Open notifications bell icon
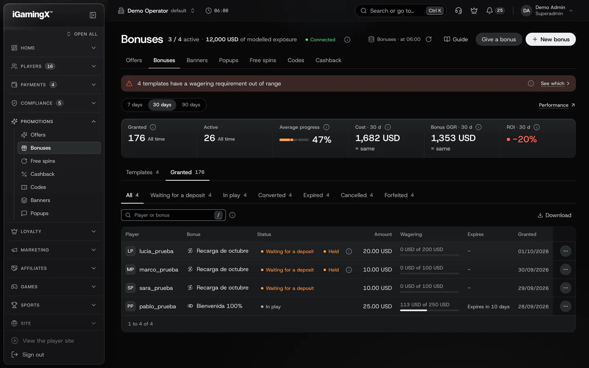The image size is (589, 368). click(489, 11)
